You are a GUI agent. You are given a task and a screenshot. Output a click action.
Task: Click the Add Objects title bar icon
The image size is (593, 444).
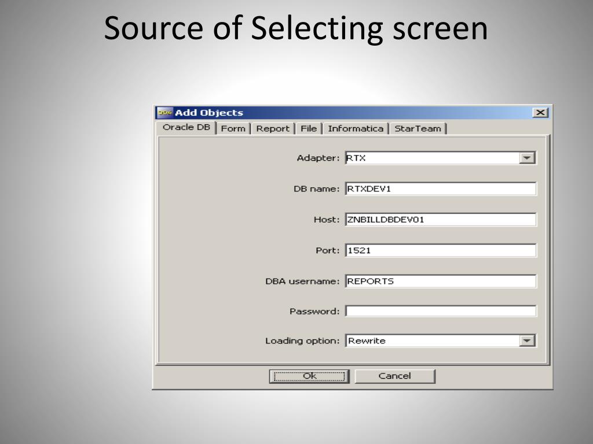click(x=164, y=113)
